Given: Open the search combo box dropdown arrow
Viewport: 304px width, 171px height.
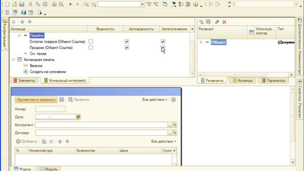Looking at the screenshot, I should (x=142, y=4).
